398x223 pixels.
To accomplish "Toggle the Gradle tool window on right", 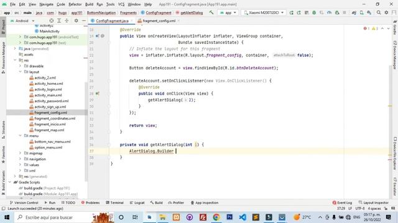I will point(395,27).
